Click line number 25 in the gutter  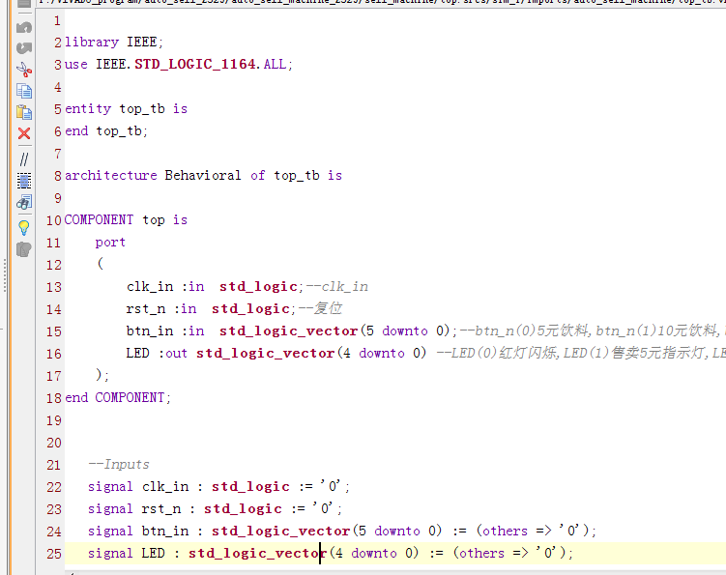click(x=54, y=554)
